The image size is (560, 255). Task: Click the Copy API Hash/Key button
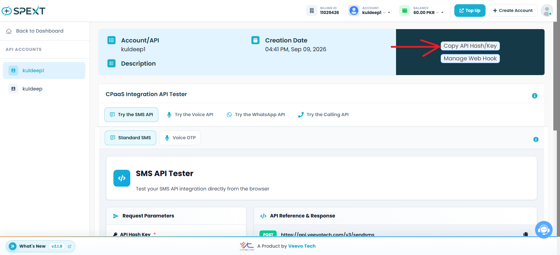[470, 46]
